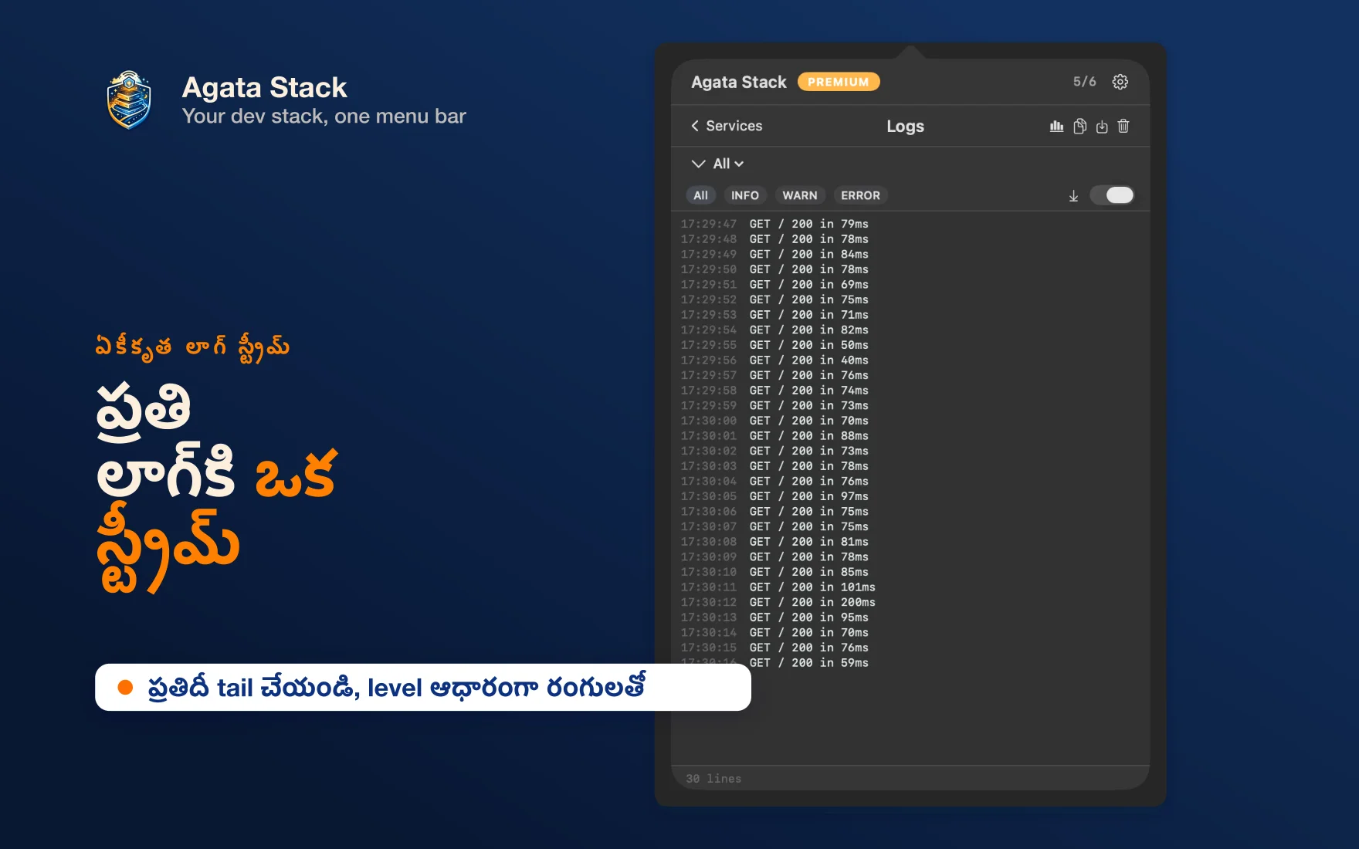Click the 30 lines status text

[713, 779]
